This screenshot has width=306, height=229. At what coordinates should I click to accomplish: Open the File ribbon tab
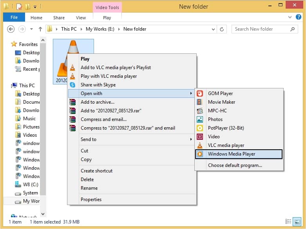(14, 17)
